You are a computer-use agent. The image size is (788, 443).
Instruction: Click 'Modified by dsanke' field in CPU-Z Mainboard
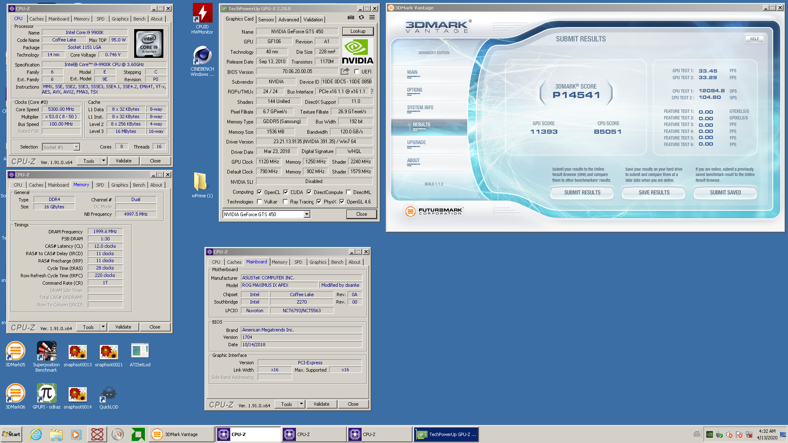click(x=340, y=285)
